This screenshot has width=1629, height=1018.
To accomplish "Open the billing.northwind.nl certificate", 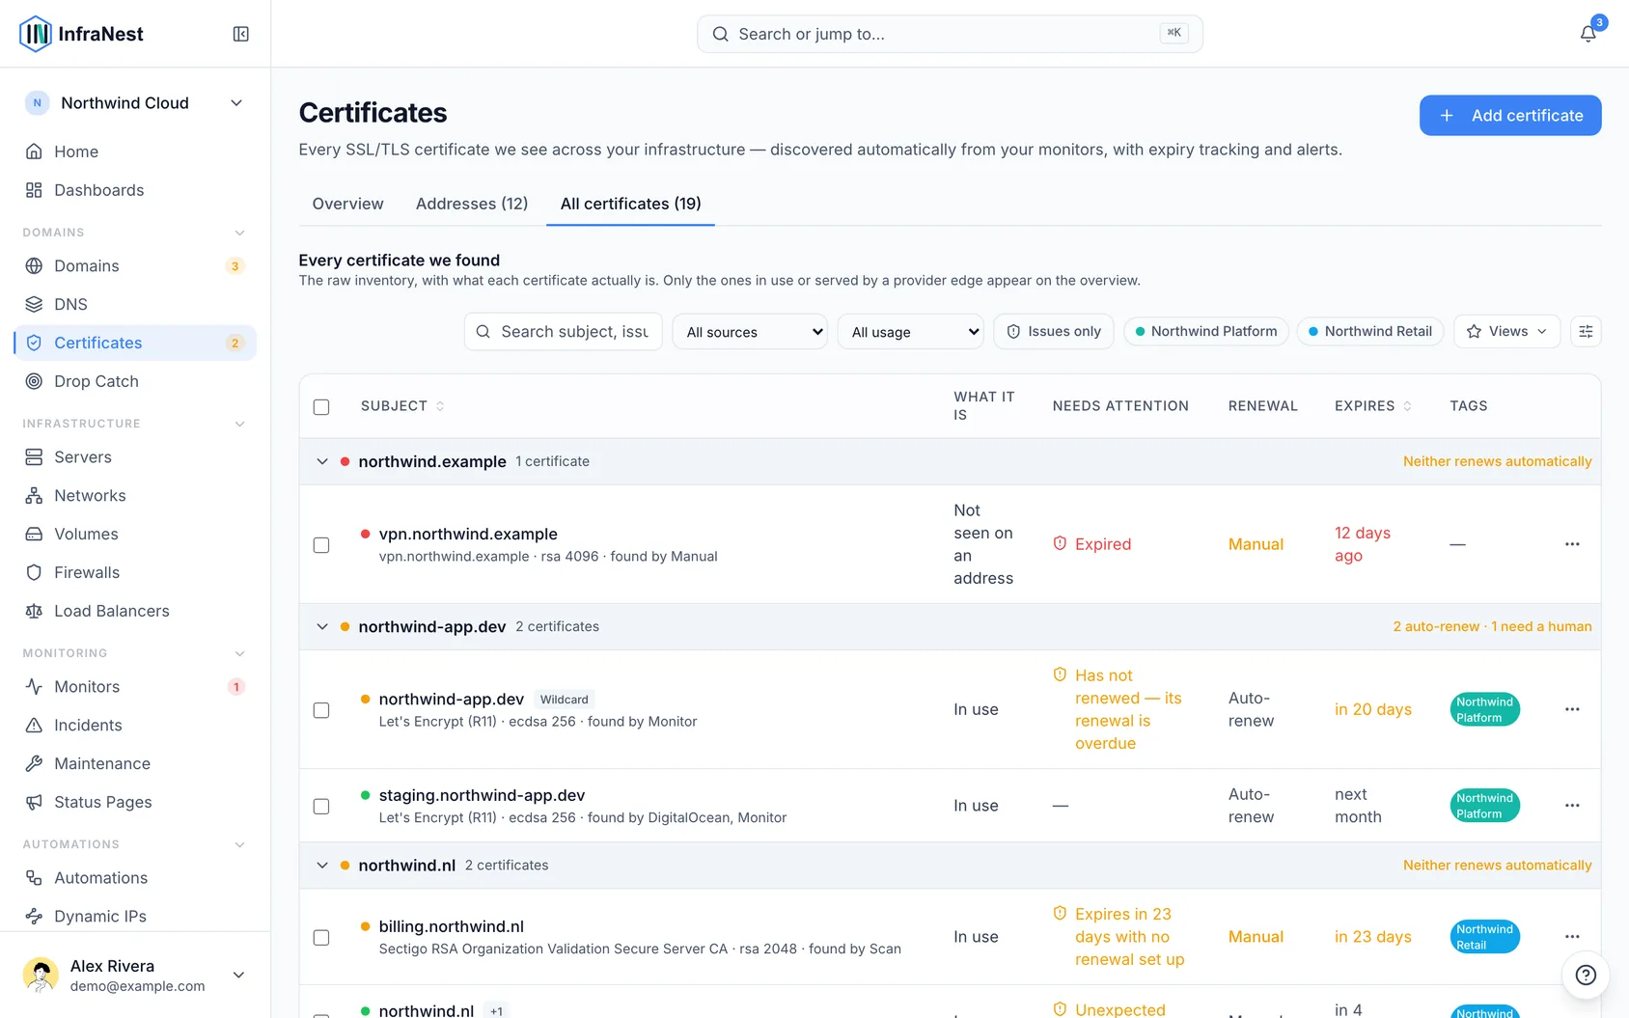I will point(451,926).
